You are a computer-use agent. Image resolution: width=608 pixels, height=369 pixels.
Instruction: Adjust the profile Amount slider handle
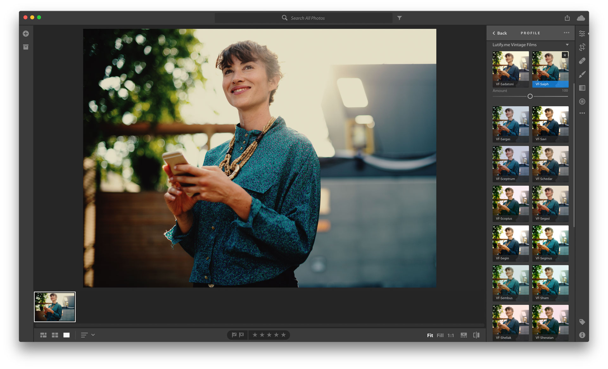pos(530,96)
